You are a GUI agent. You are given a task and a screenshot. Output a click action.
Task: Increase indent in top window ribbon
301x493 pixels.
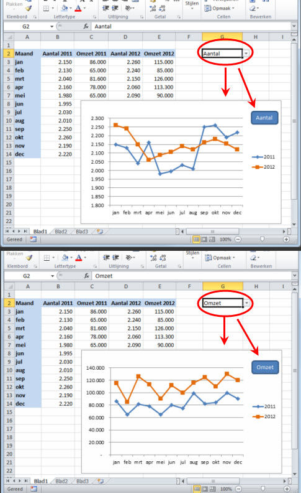[115, 8]
